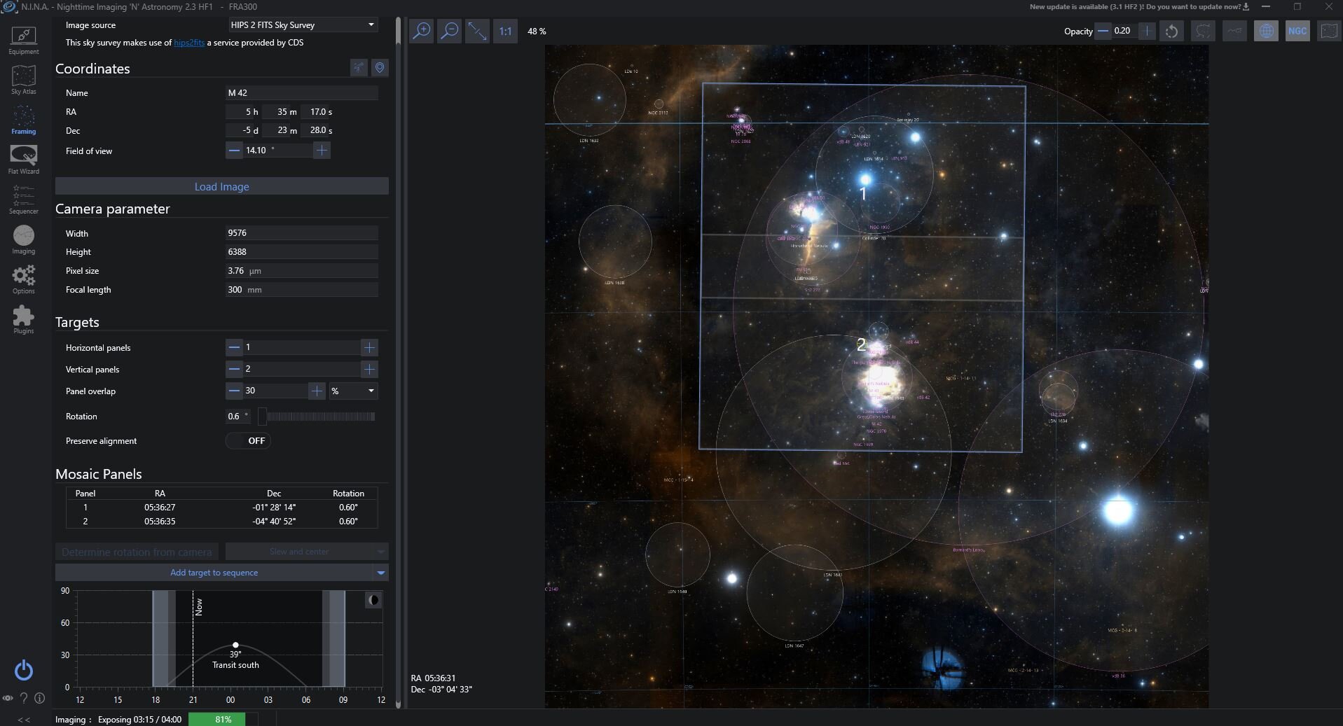Screen dimensions: 1343x726
Task: Open the Flat Wizard section
Action: [24, 160]
